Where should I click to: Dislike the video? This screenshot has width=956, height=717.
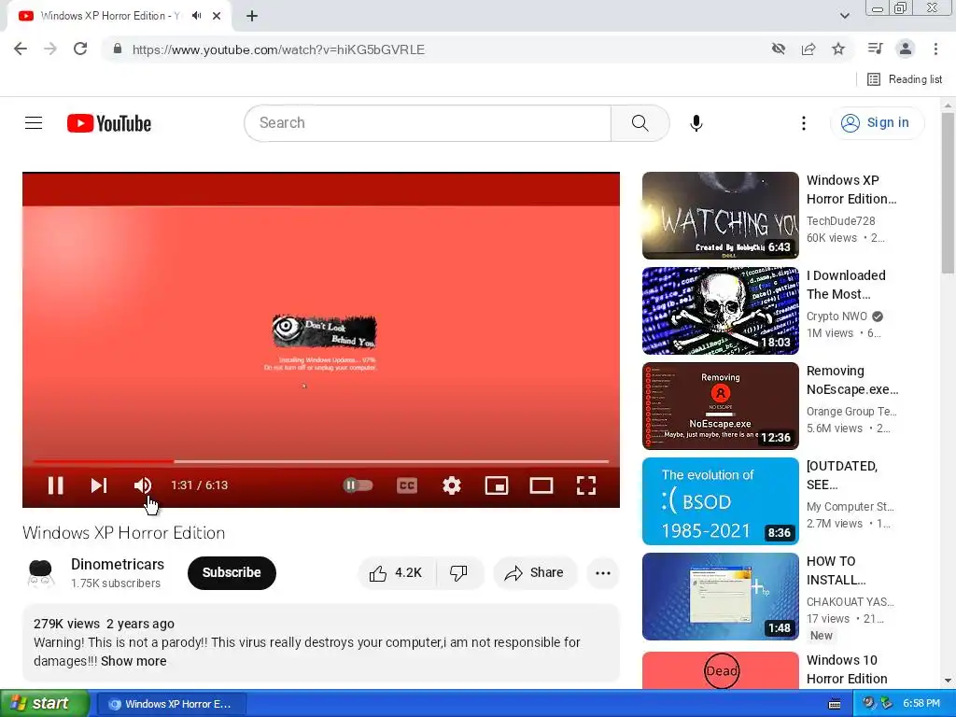459,573
